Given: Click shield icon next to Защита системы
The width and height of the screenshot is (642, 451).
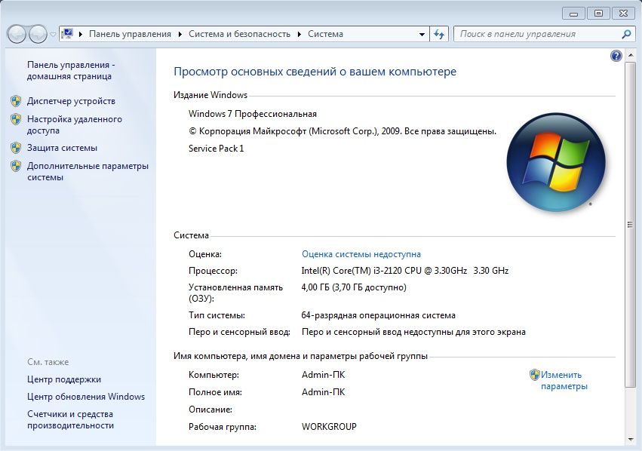Looking at the screenshot, I should (x=16, y=148).
